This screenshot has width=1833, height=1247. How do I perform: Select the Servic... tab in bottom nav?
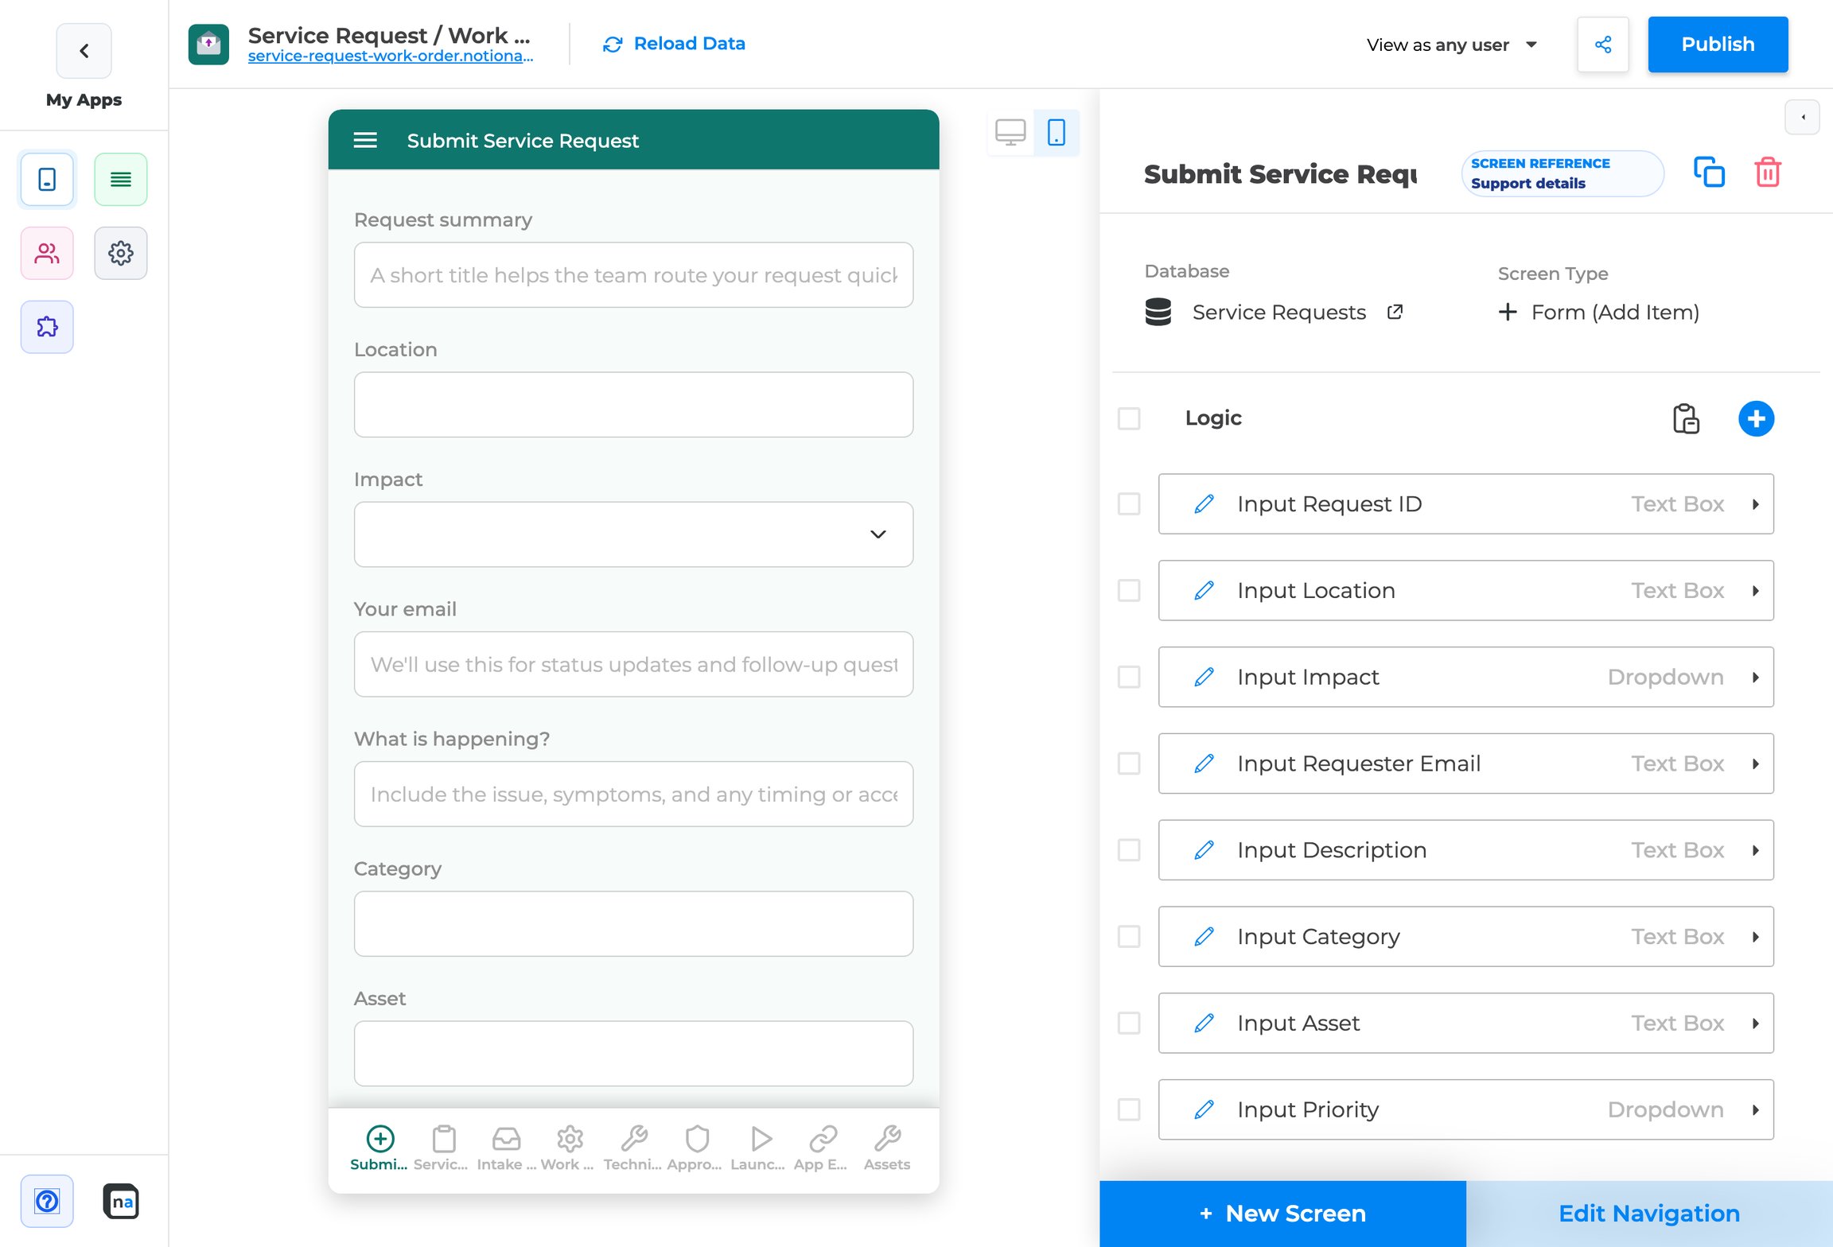coord(442,1148)
